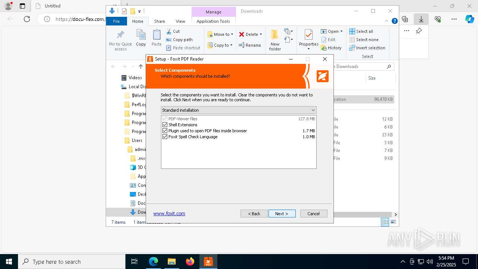Click the Copilot icon in Edge
This screenshot has height=269, width=478.
[x=470, y=19]
